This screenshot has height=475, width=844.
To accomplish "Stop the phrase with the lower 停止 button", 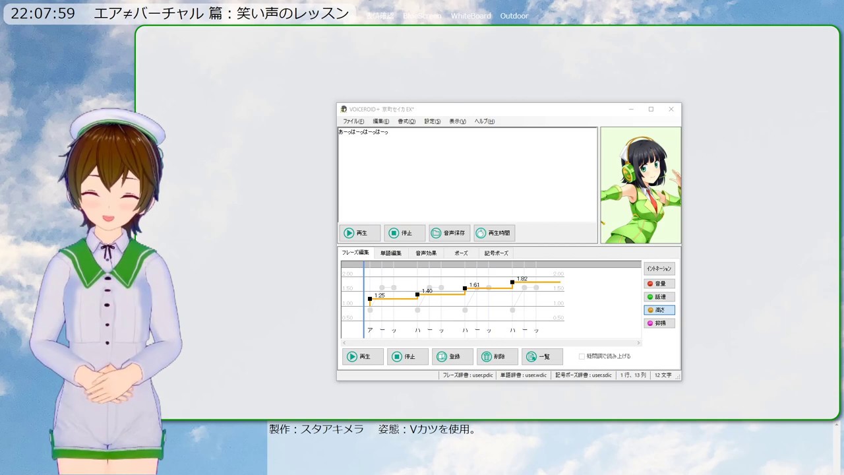I will 407,356.
